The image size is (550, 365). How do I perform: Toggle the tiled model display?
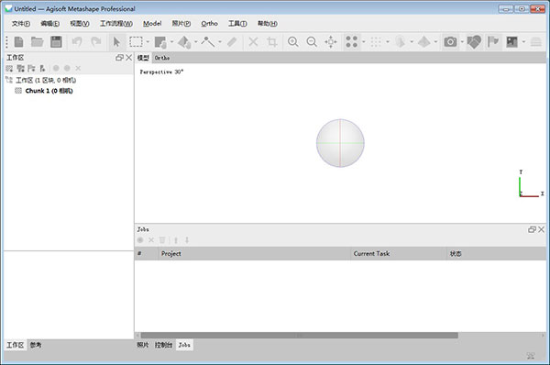click(424, 42)
